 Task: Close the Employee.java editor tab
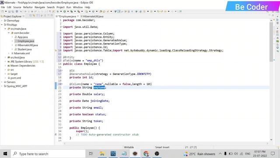pyautogui.click(x=78, y=16)
